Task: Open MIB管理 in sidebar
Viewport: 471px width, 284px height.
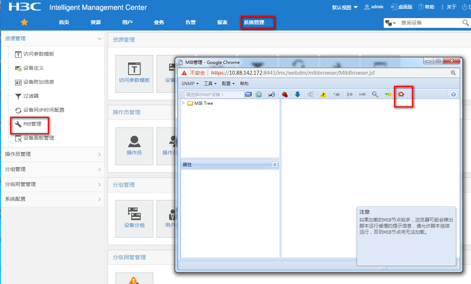Action: click(32, 124)
